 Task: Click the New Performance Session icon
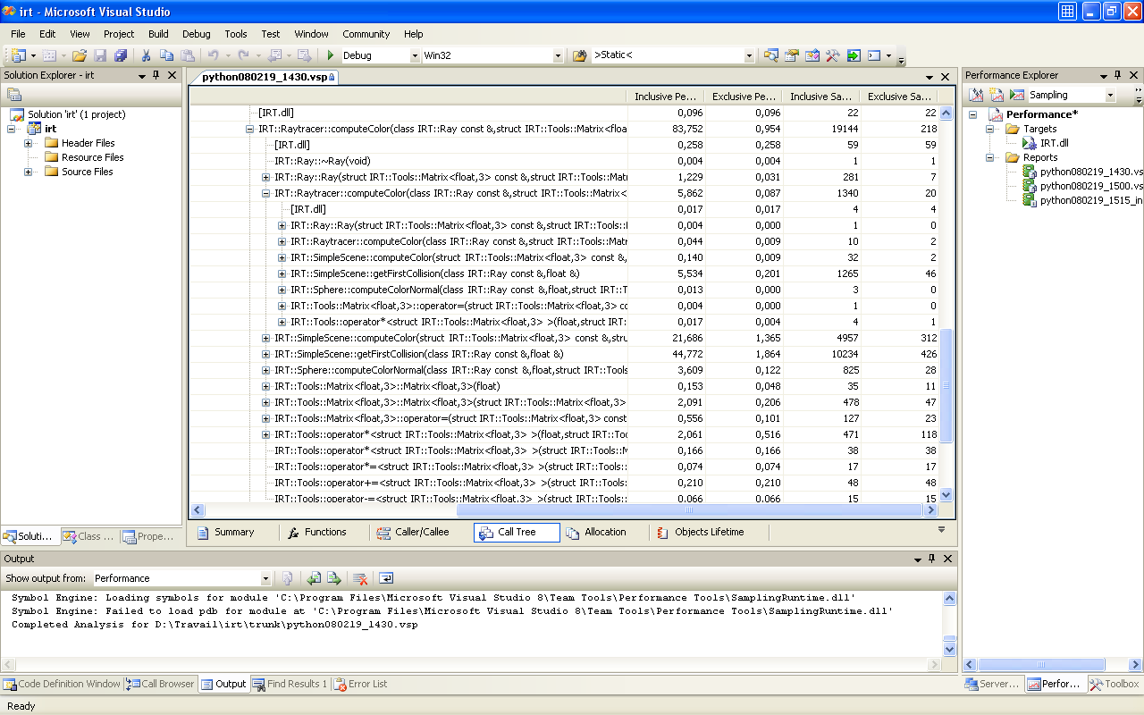tap(997, 95)
